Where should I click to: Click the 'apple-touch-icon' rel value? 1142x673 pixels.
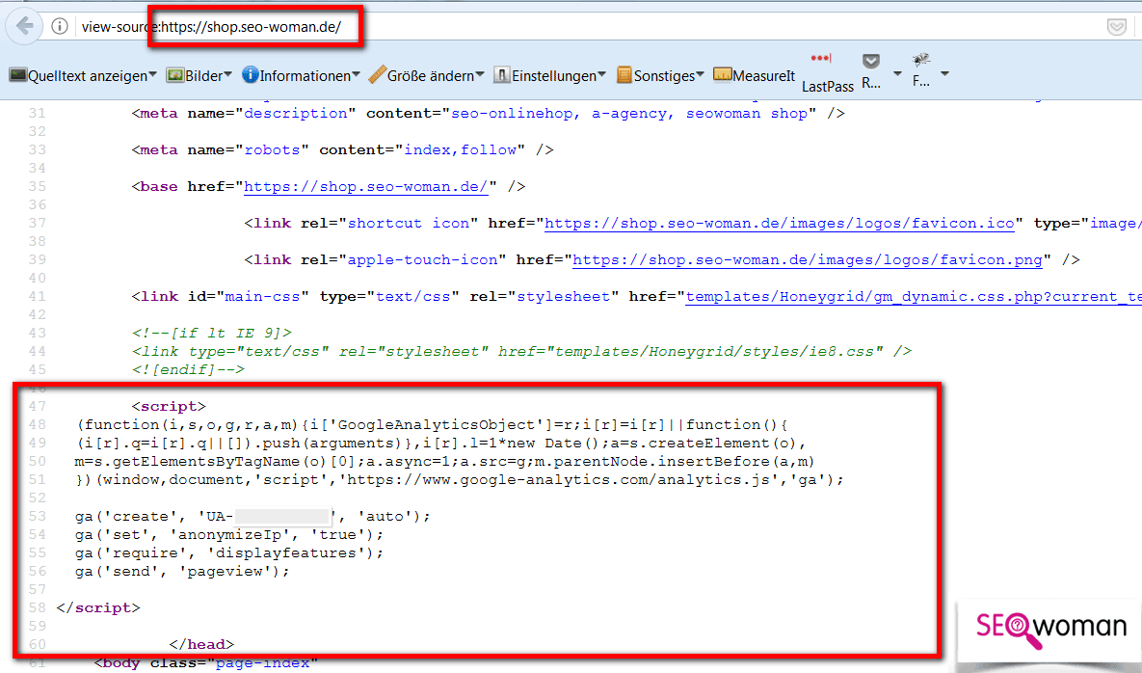(x=422, y=259)
